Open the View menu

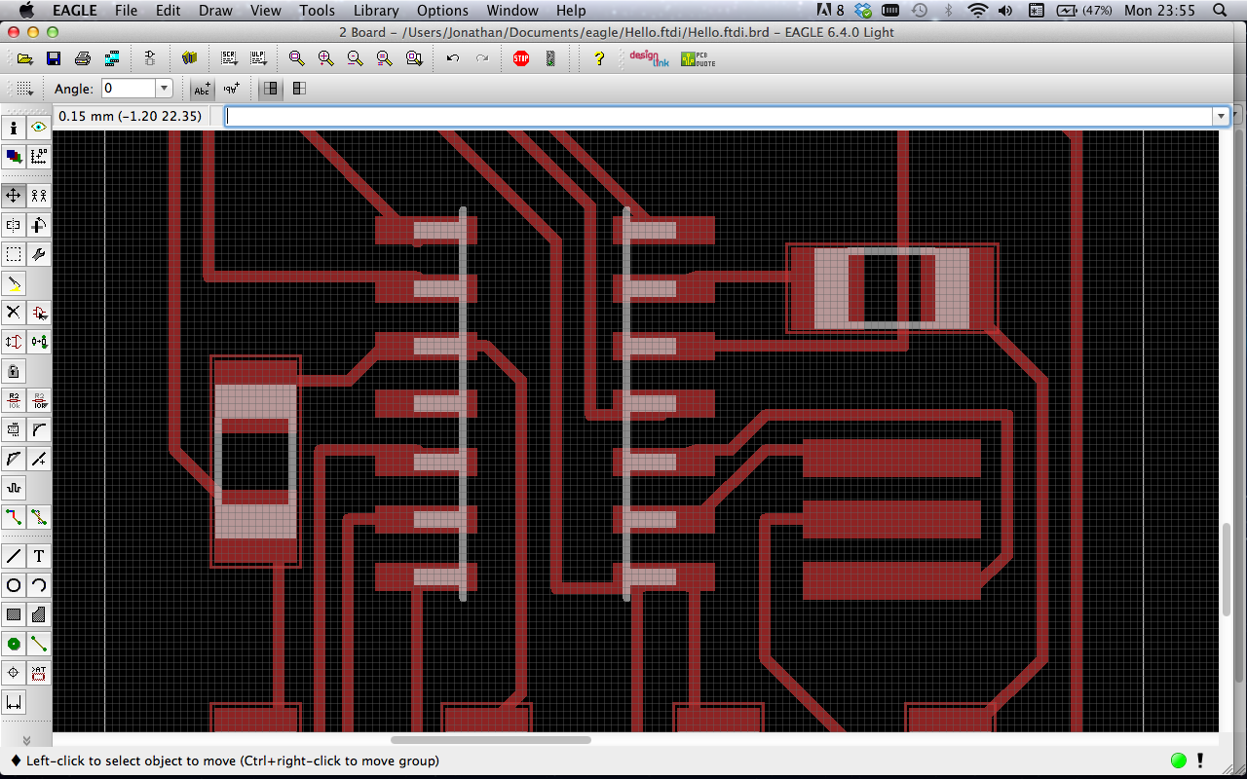[x=266, y=11]
